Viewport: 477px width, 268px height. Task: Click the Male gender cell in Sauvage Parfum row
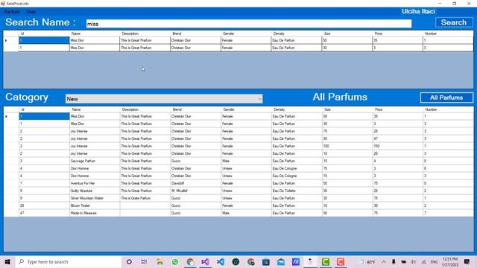click(x=247, y=161)
